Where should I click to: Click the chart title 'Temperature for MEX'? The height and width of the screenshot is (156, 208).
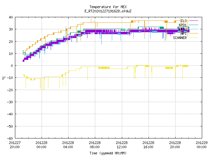108,7
